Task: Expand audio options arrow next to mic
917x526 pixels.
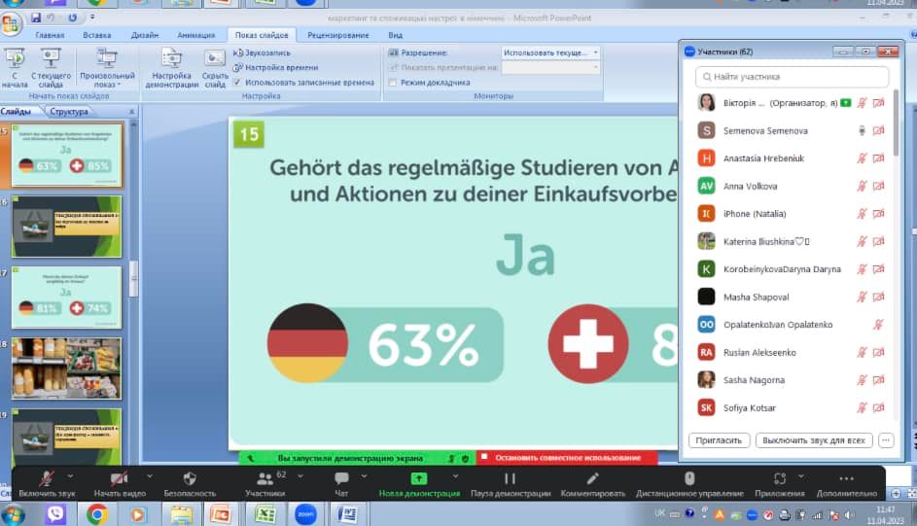Action: [x=70, y=476]
